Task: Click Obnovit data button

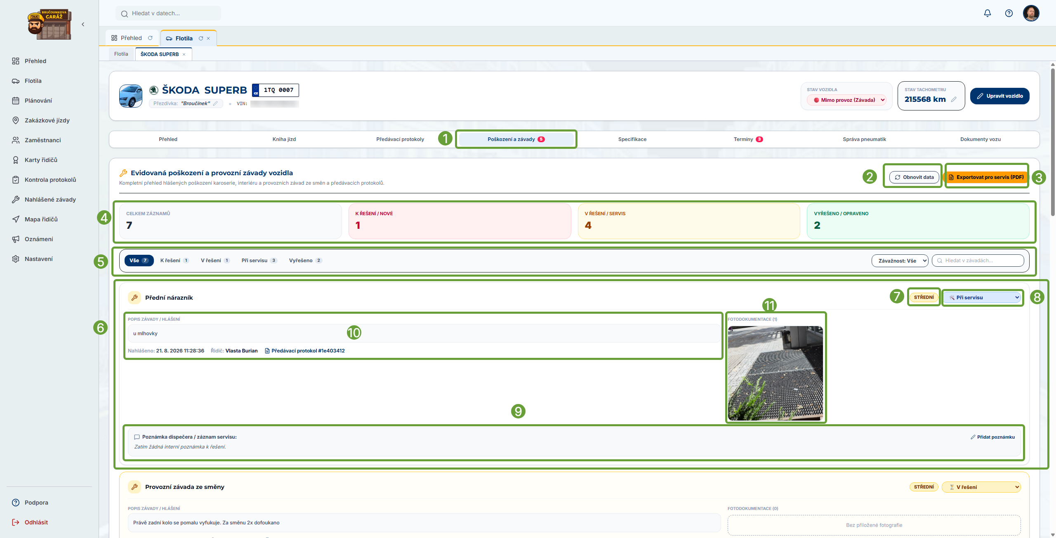Action: pyautogui.click(x=914, y=177)
